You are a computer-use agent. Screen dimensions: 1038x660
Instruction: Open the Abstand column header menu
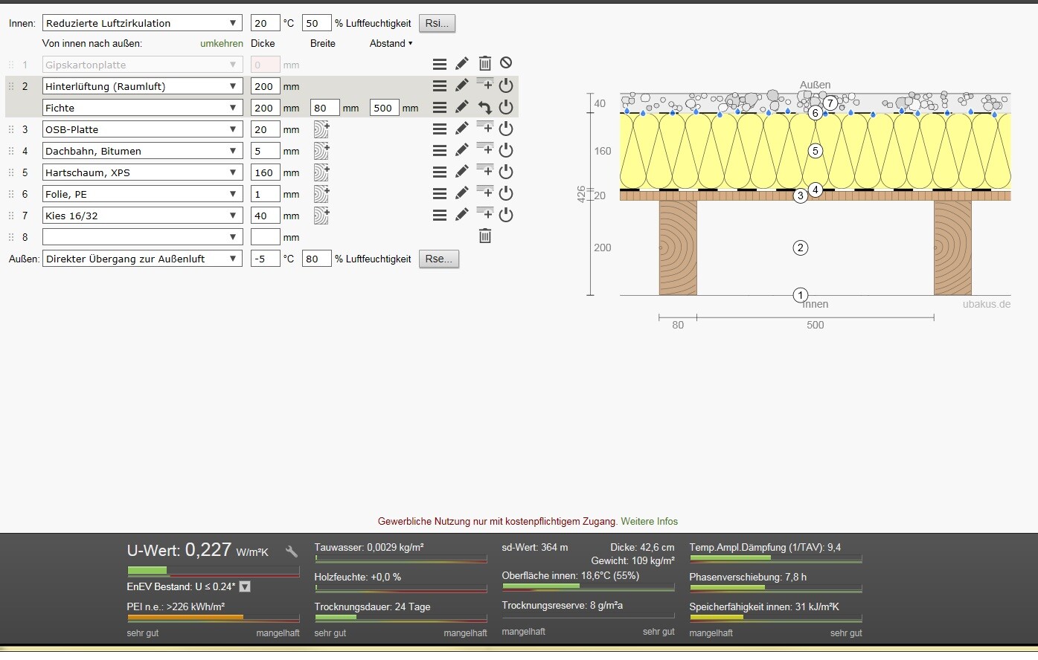[391, 43]
